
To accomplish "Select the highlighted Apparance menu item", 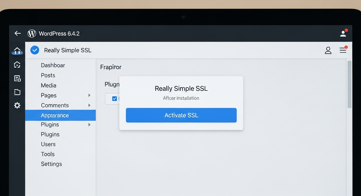I will click(61, 115).
